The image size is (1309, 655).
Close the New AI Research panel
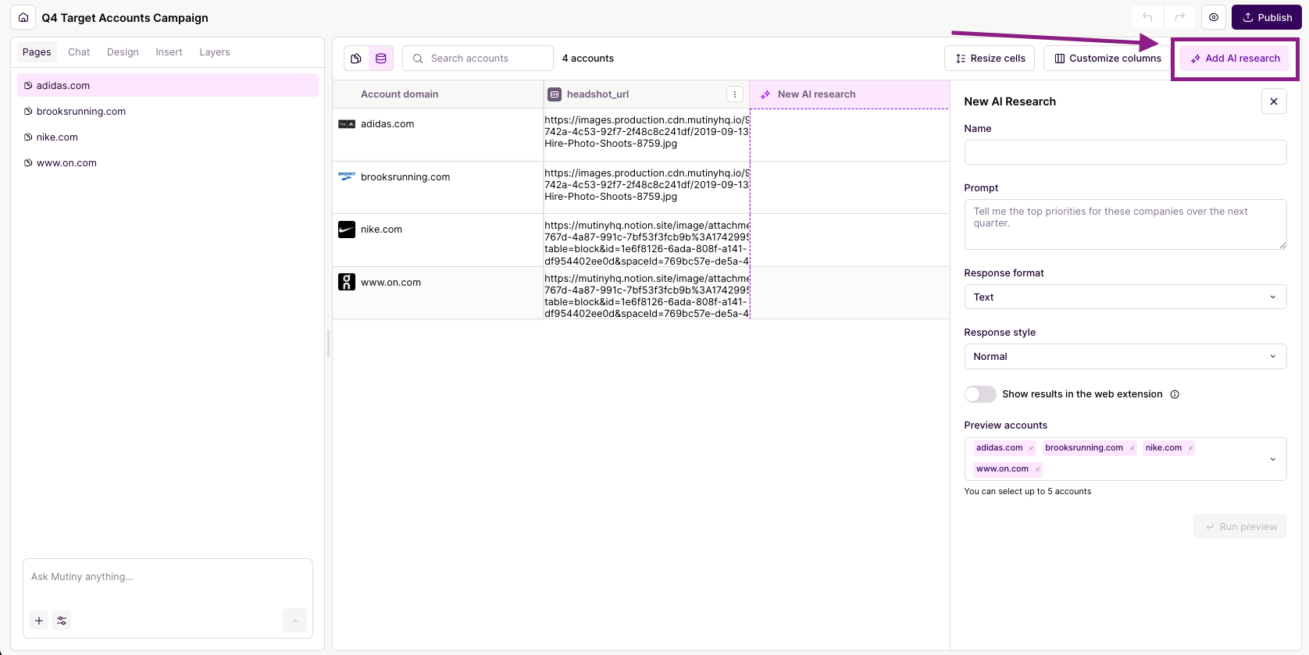tap(1274, 101)
